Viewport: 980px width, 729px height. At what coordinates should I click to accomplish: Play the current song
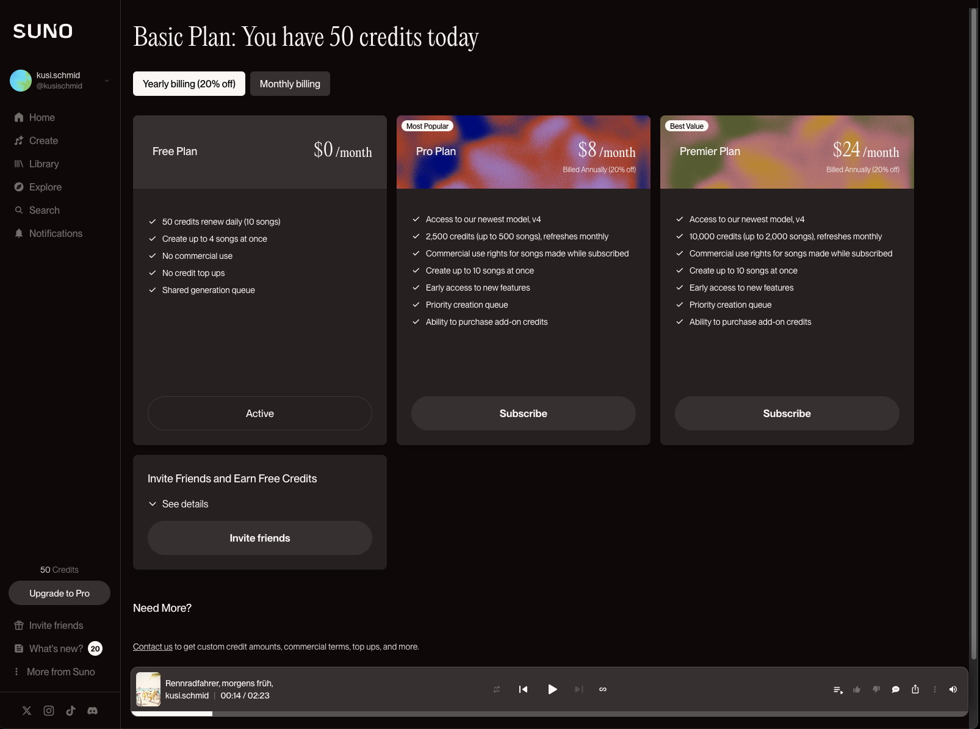(x=552, y=689)
